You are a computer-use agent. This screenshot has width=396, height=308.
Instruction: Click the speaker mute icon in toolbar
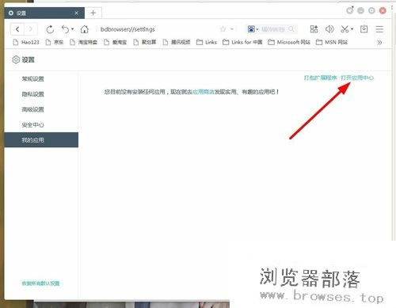(329, 29)
